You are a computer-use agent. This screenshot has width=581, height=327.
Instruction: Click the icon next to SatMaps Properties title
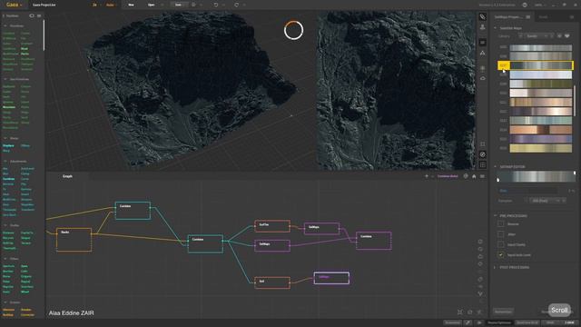527,16
